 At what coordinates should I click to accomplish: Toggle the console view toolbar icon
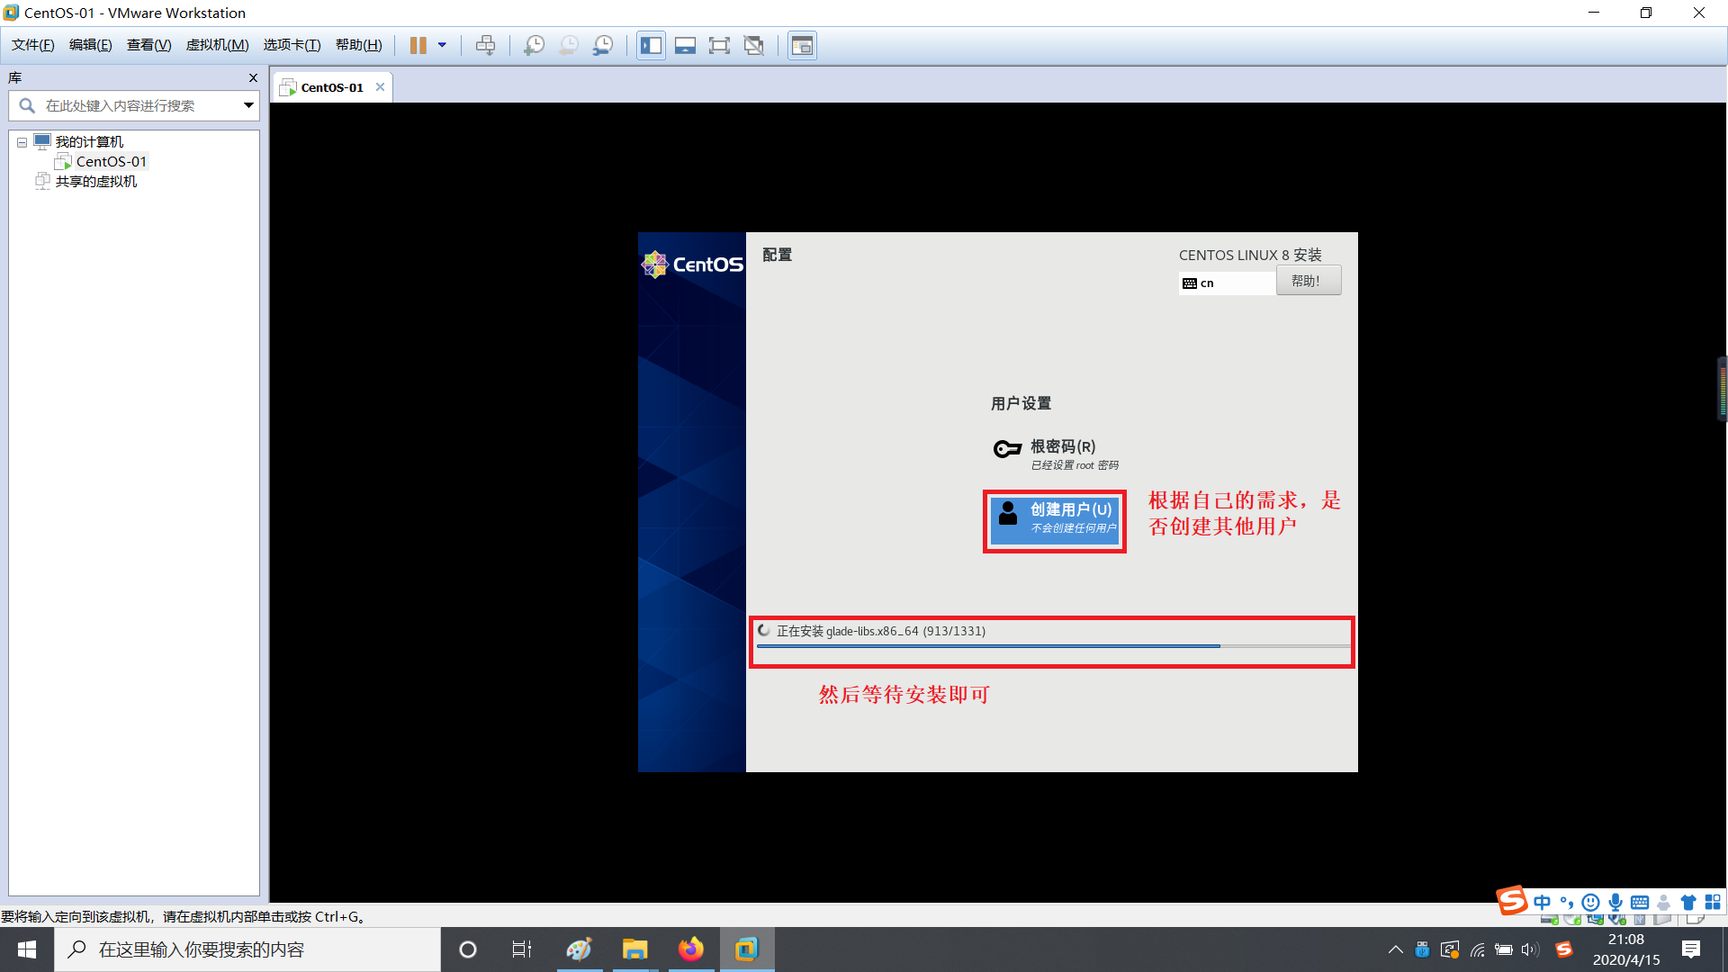point(802,45)
